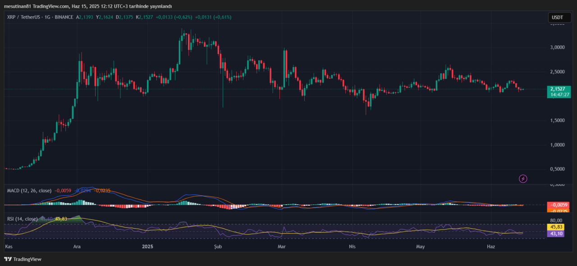Screen dimensions: 577x266
Task: Click the Ara month on time axis
Action: tap(77, 247)
